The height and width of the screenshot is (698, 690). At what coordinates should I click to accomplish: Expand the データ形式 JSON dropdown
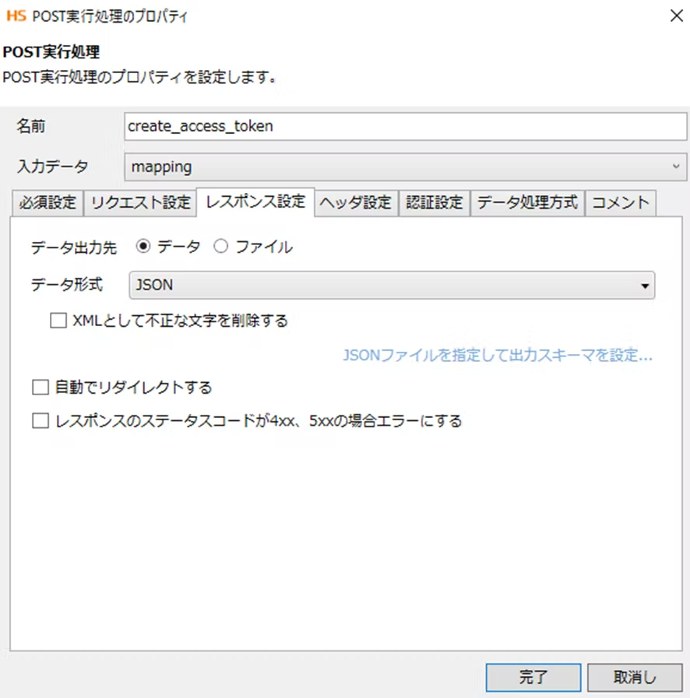pyautogui.click(x=389, y=286)
